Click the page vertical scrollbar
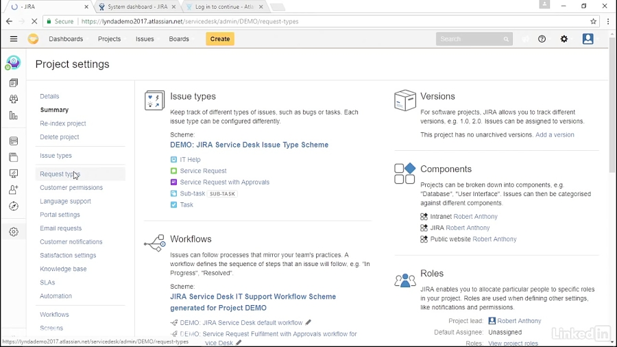Screen dimensions: 617x347 [613, 104]
